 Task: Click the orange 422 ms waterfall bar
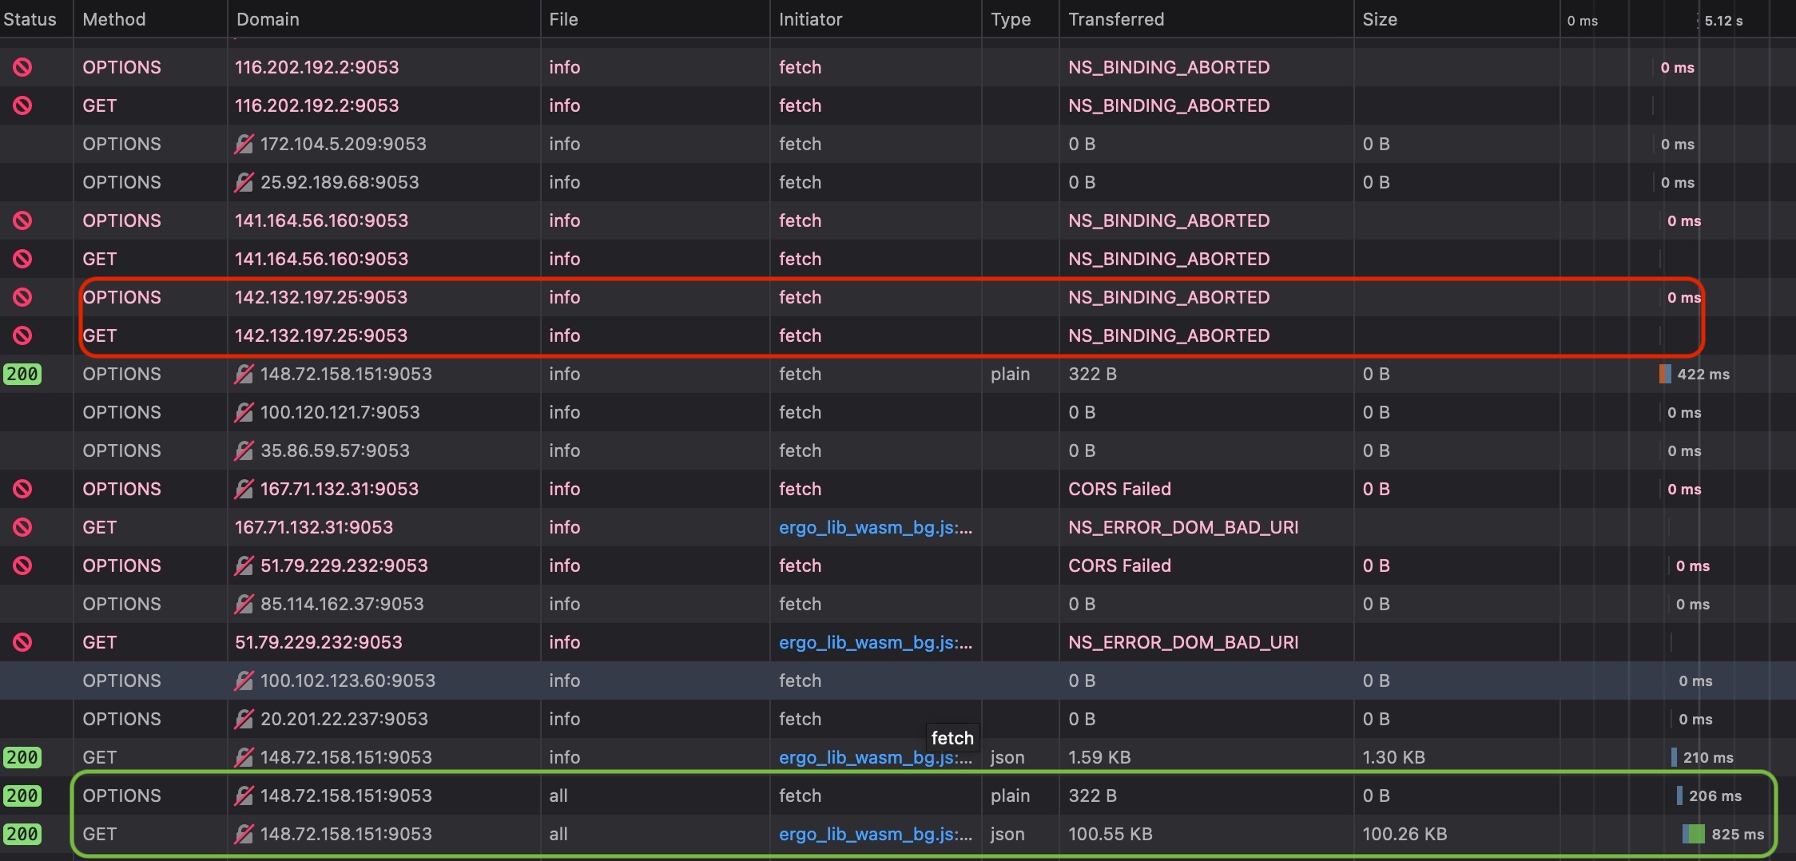[1664, 373]
